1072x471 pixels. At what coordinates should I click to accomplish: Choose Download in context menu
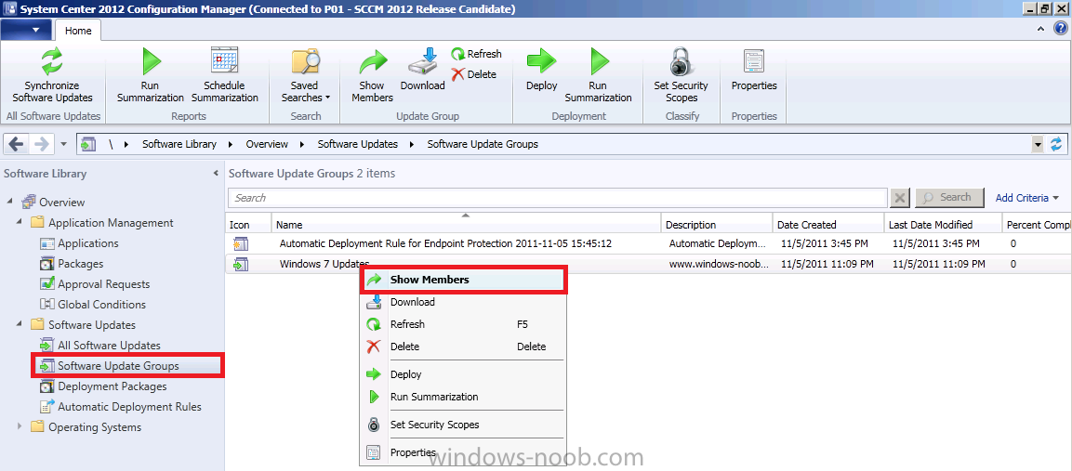point(463,302)
